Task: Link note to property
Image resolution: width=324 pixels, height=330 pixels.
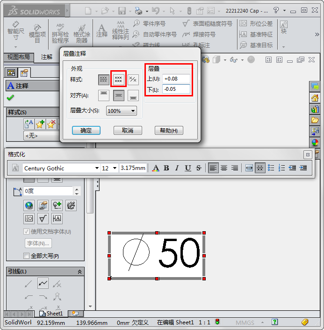Action: [43, 205]
